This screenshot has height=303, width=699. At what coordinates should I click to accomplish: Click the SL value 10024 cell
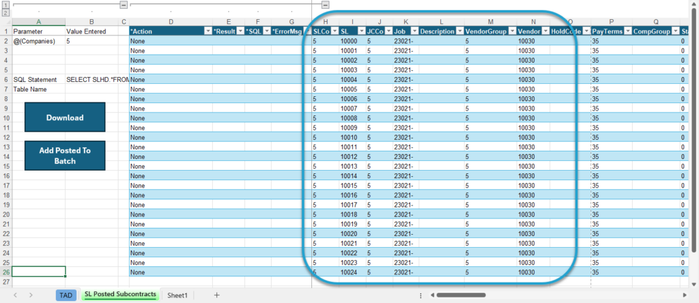tap(352, 272)
